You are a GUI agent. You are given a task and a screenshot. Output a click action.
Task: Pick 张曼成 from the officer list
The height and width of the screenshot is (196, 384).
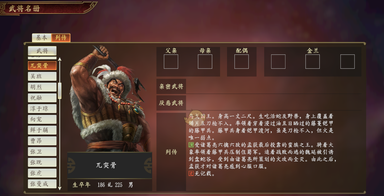coord(42,184)
